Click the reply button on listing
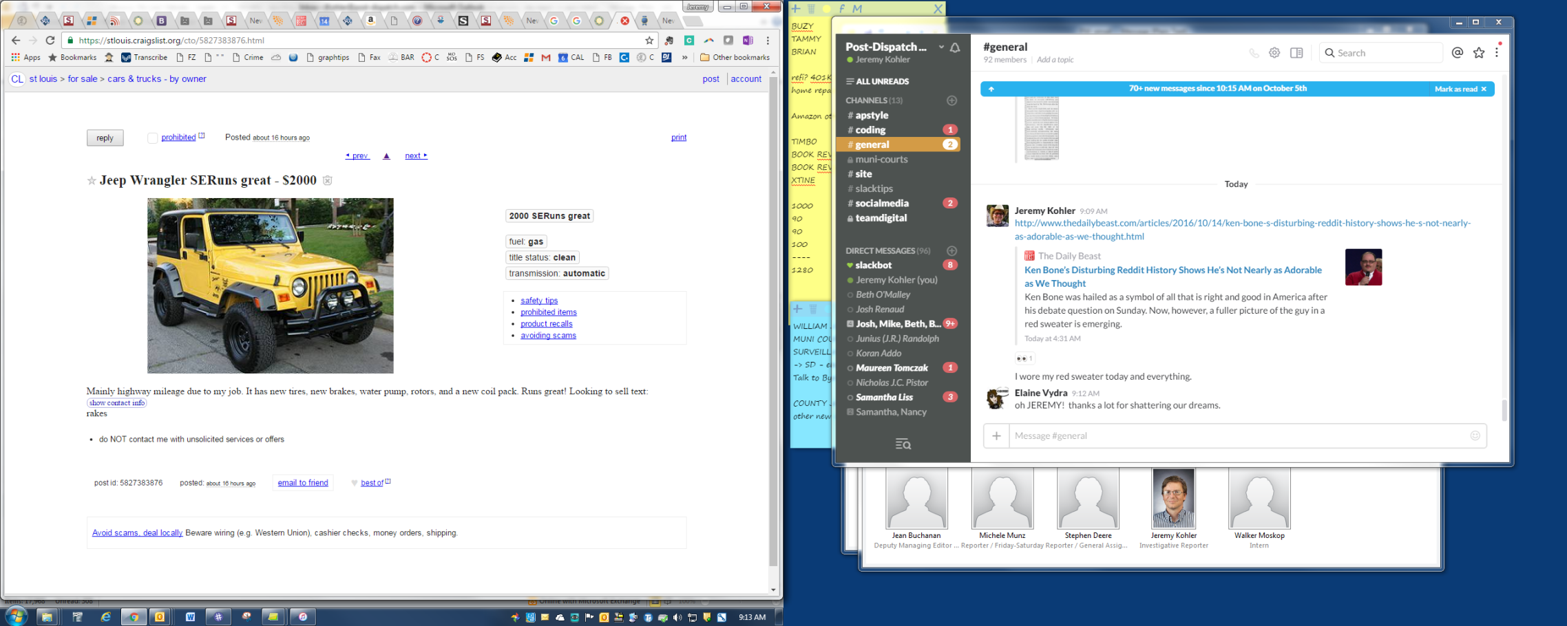 pos(105,138)
